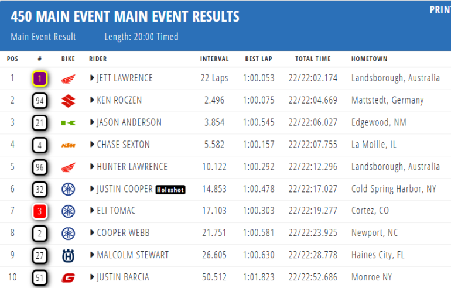Expand Eli Tomac lap details arrow
This screenshot has height=288, width=451.
92,211
